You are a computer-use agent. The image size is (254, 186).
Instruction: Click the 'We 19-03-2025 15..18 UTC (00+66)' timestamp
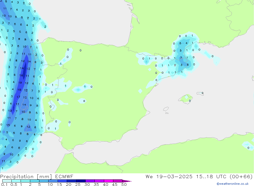click(199, 177)
